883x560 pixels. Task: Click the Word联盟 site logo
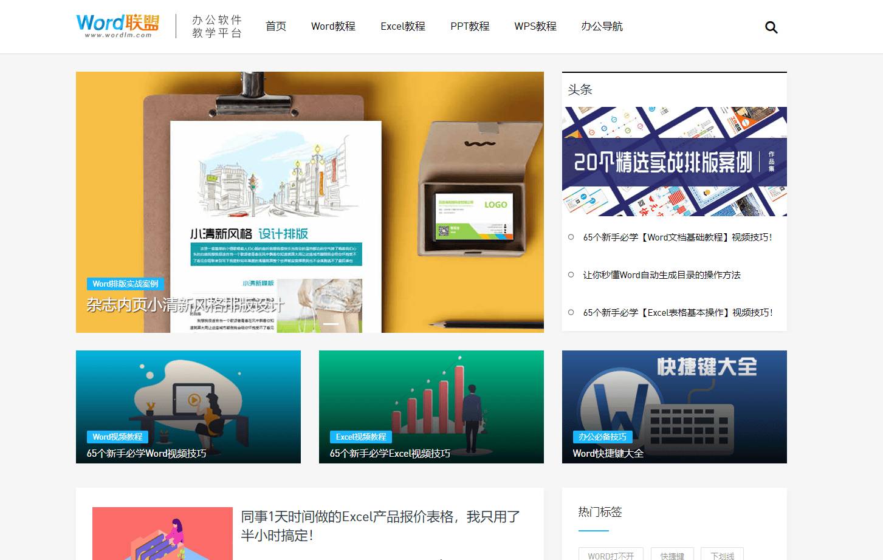[x=117, y=26]
